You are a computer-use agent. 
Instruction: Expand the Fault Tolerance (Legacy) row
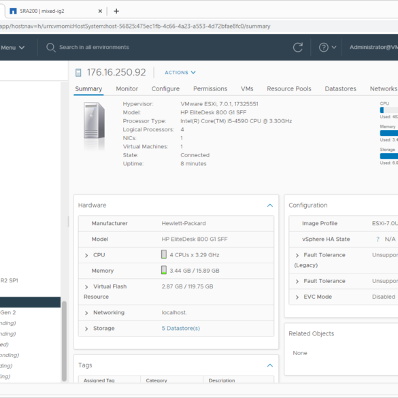297,255
